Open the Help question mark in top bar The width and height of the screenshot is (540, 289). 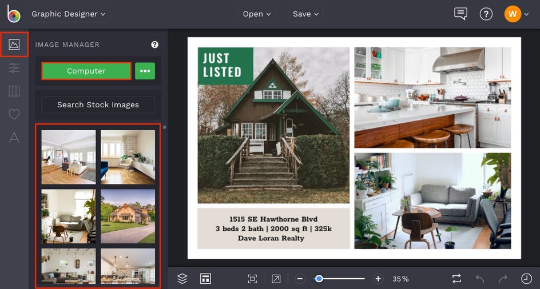coord(486,14)
